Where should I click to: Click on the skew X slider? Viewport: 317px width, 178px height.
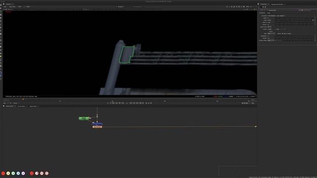294,23
